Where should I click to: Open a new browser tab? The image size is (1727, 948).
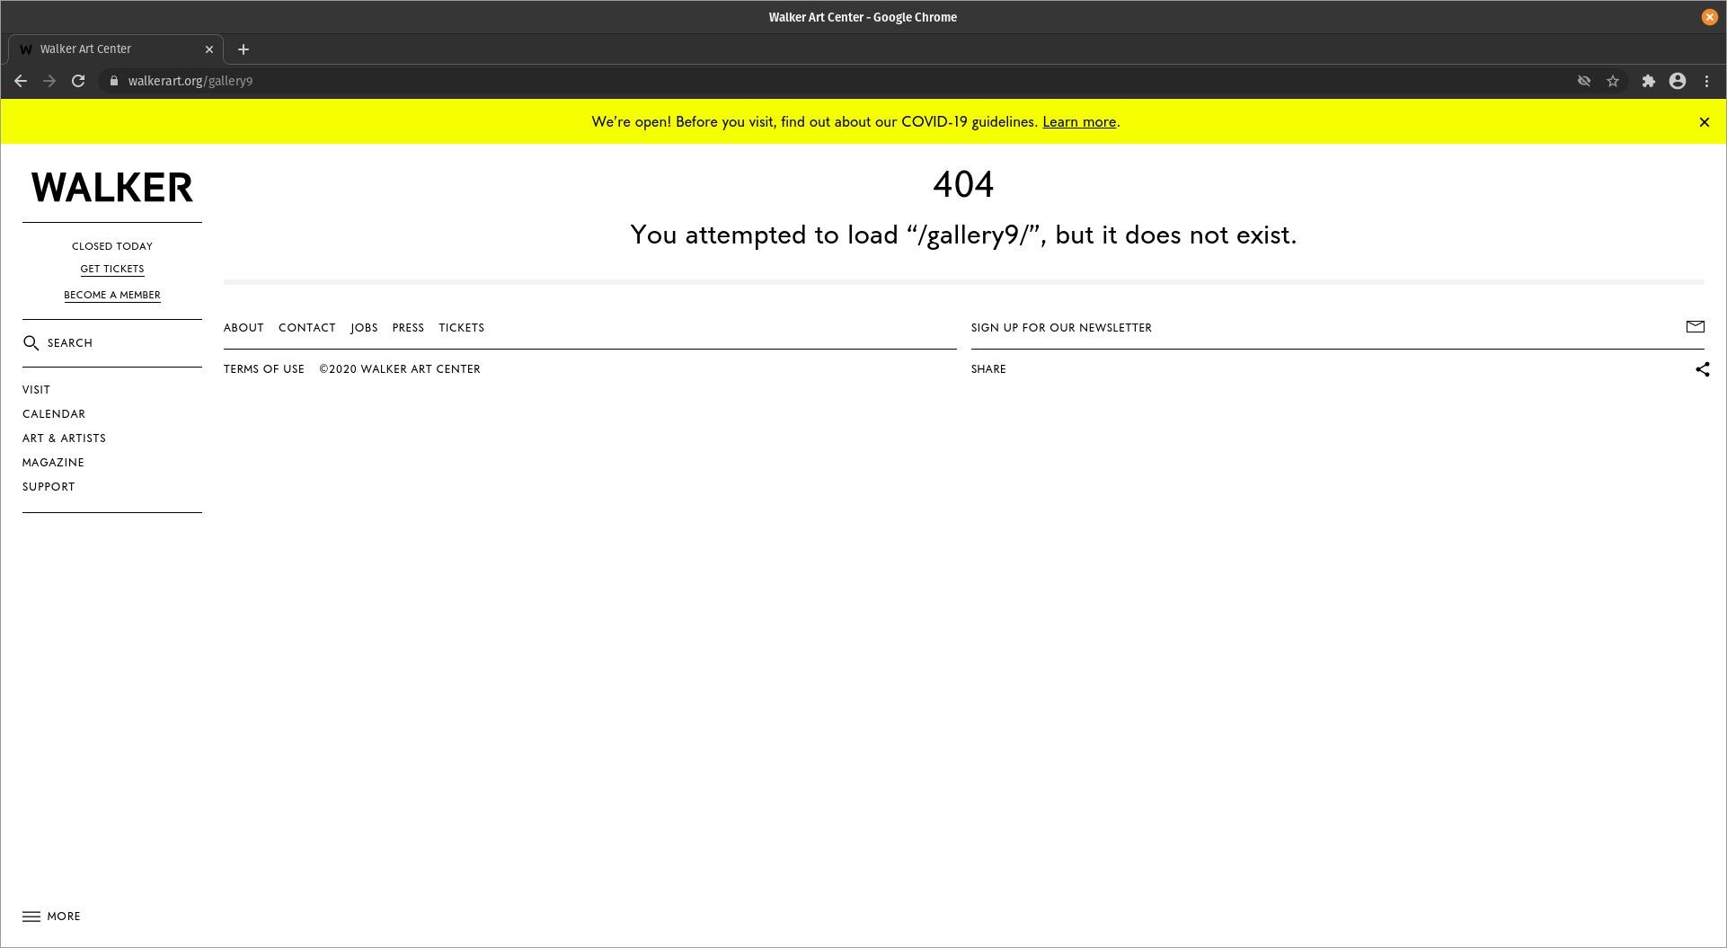tap(244, 49)
